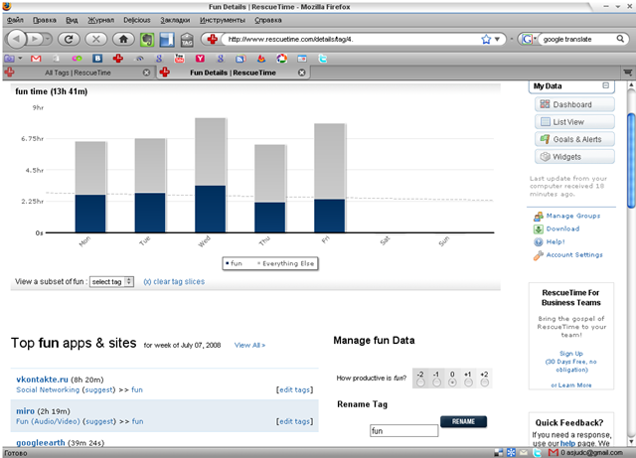Viewport: 636px width, 458px height.
Task: Open the RescueTime red cross bookmark
Action: (118, 59)
